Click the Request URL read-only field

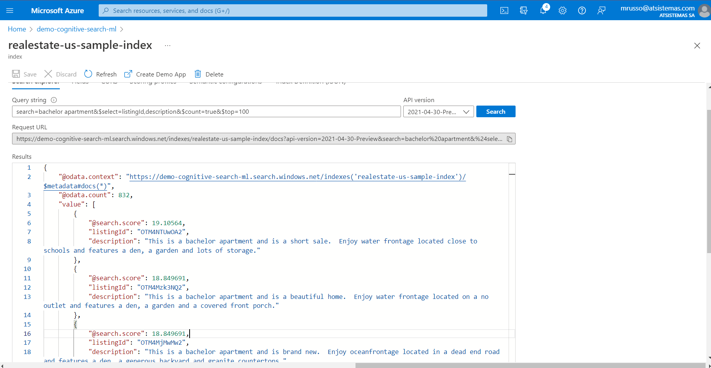pyautogui.click(x=264, y=139)
